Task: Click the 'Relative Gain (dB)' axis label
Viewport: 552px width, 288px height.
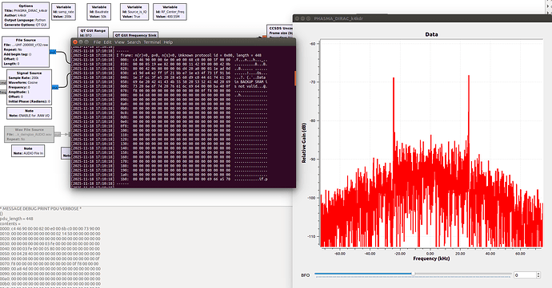Action: coord(304,143)
